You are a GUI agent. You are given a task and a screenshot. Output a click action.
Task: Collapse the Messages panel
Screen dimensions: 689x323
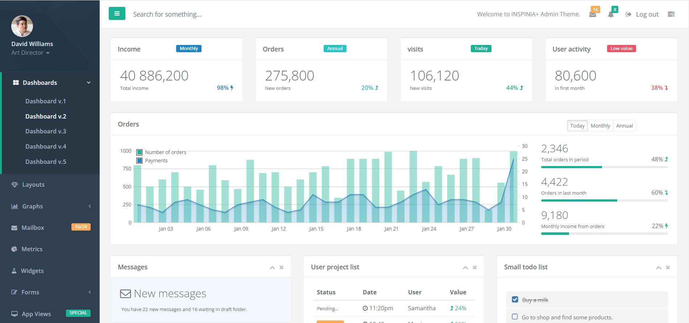point(272,268)
